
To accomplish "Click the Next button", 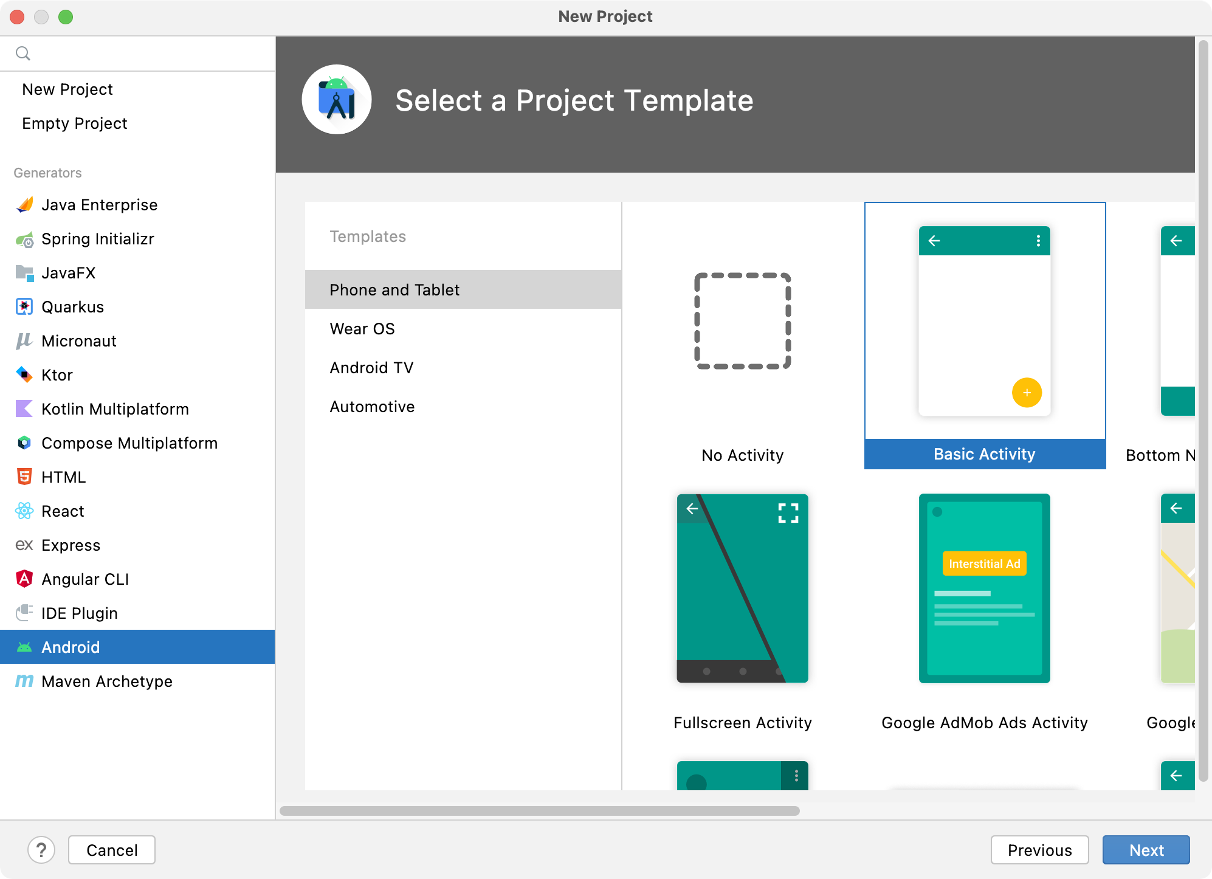I will (1147, 850).
